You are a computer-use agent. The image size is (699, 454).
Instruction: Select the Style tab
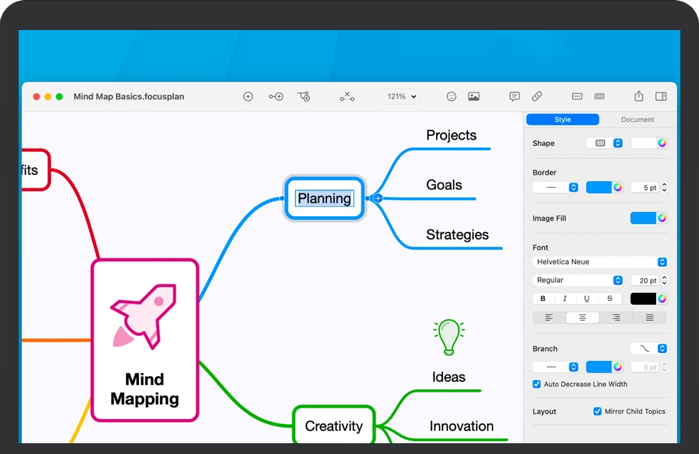(x=563, y=120)
